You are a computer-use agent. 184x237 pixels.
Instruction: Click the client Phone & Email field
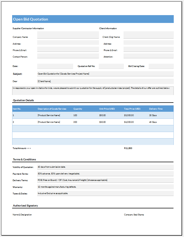pyautogui.click(x=148, y=49)
